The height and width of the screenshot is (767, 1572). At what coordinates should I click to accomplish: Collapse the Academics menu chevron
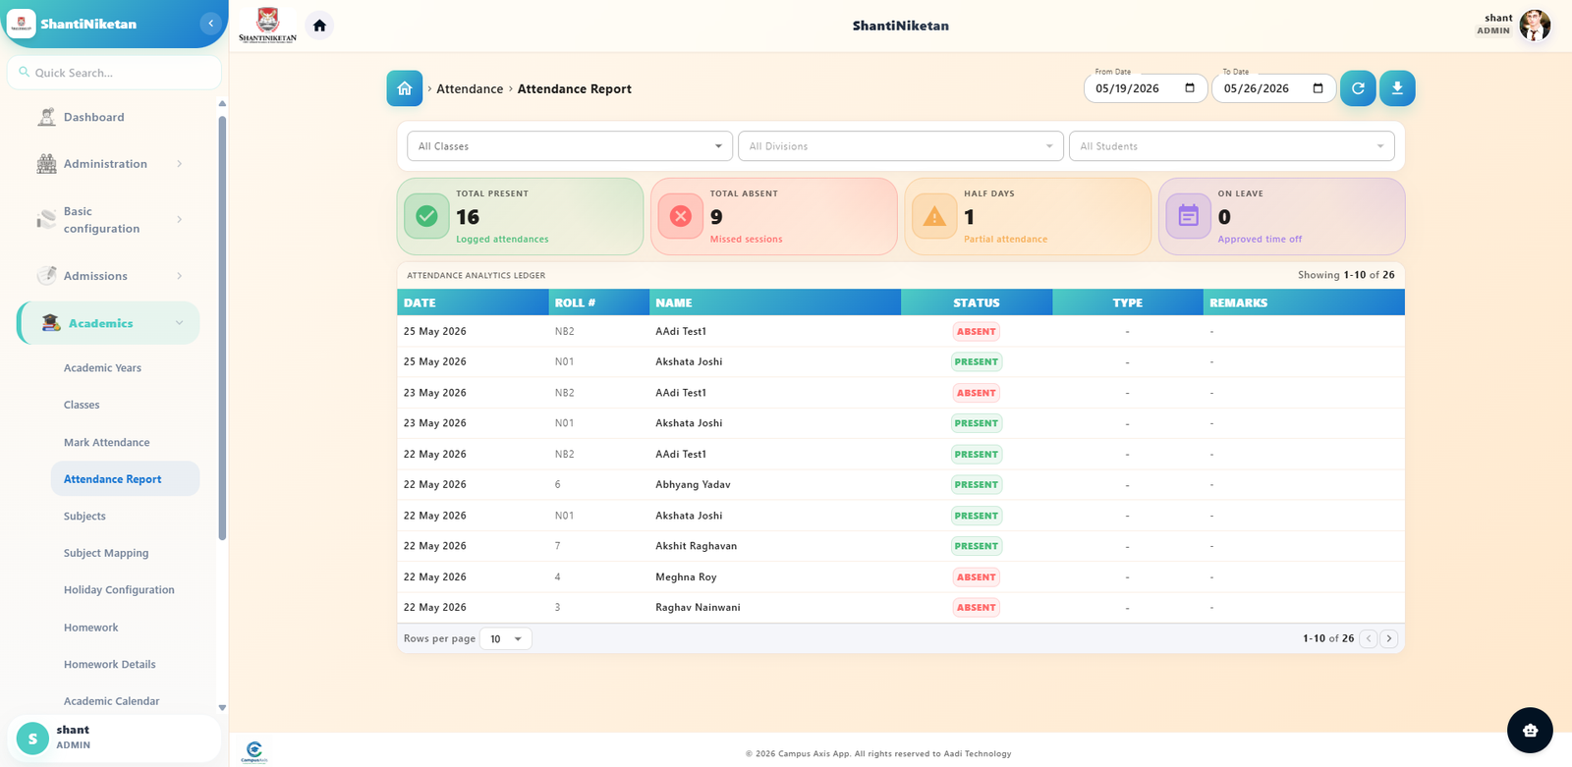pos(179,323)
